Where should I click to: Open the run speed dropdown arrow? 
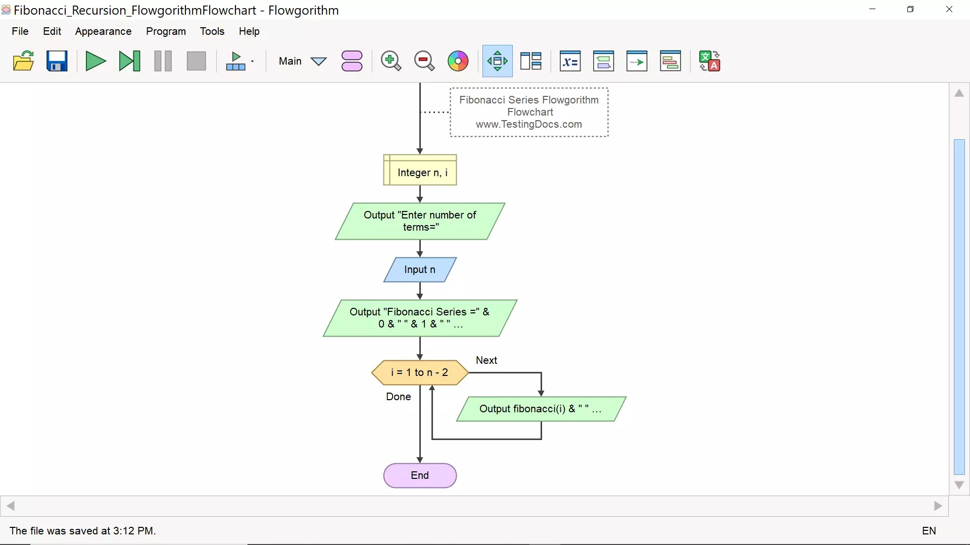tap(252, 62)
